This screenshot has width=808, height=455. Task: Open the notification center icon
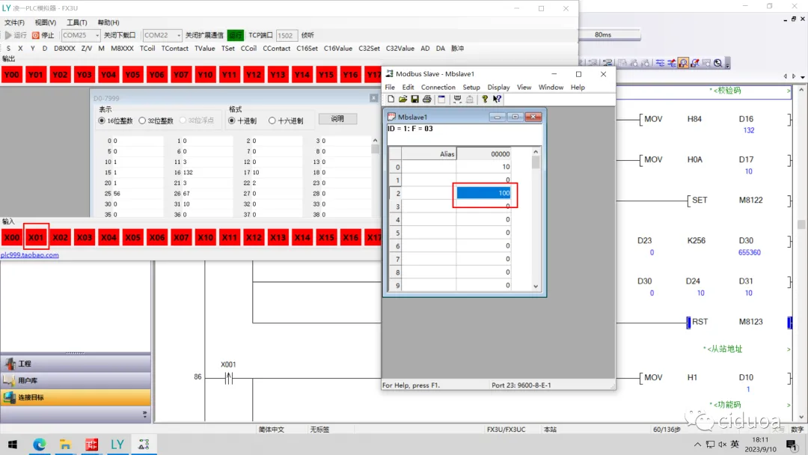[x=792, y=445]
